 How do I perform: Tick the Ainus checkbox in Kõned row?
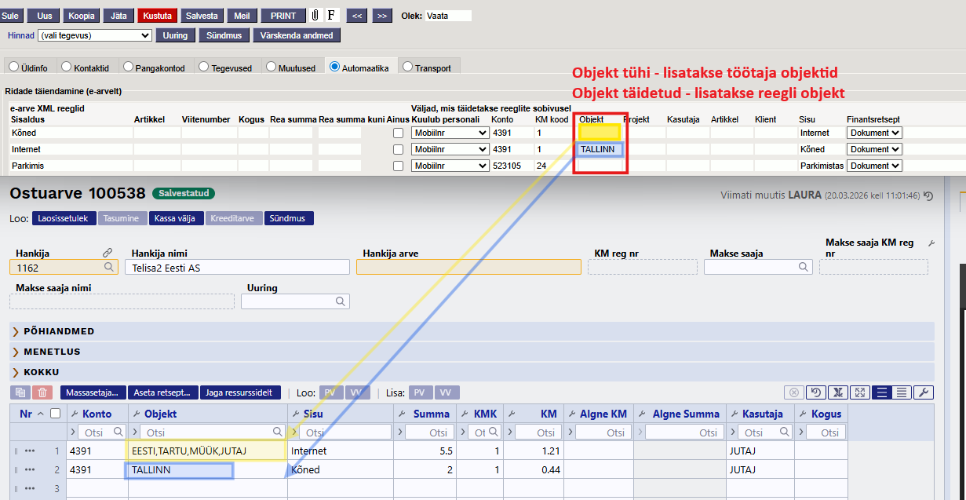click(x=399, y=133)
